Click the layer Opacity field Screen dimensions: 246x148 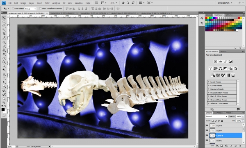(239, 116)
